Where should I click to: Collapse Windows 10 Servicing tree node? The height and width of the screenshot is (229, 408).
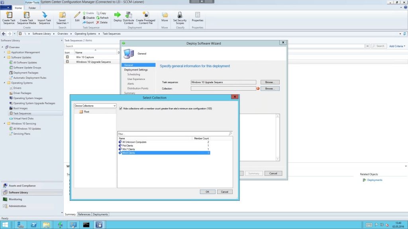pyautogui.click(x=4, y=124)
